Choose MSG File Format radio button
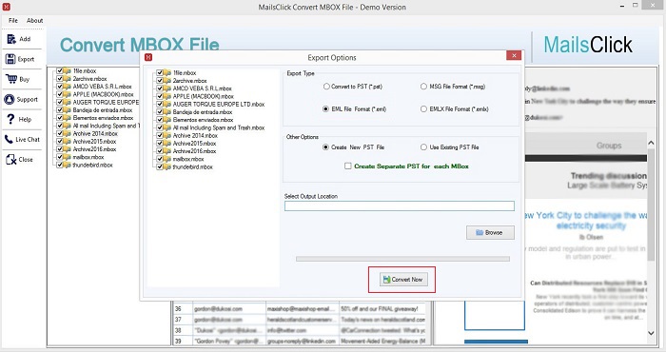This screenshot has height=352, width=666. tap(423, 87)
